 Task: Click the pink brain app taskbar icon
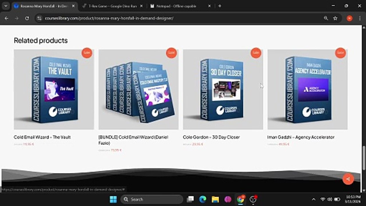tap(228, 199)
